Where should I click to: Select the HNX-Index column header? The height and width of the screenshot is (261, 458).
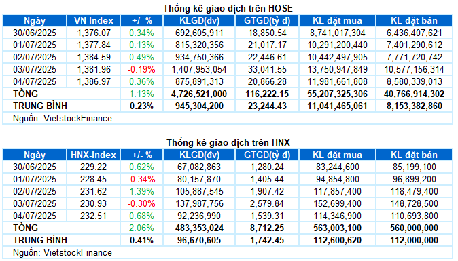[x=94, y=155]
